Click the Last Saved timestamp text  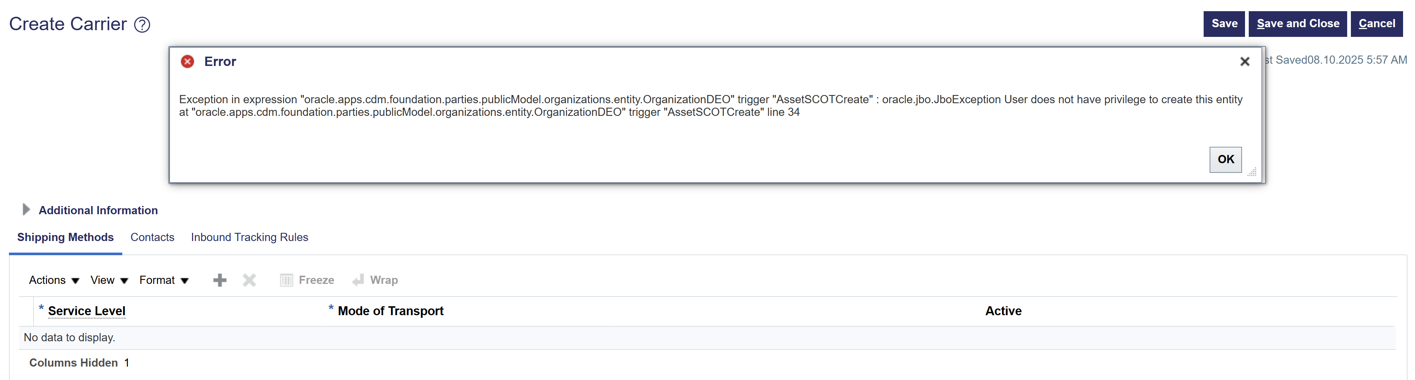(x=1336, y=60)
